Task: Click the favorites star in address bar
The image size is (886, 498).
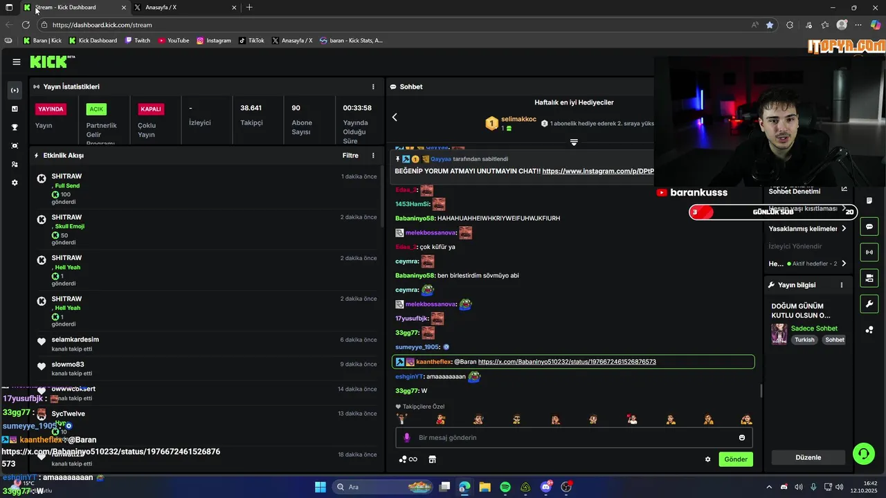Action: tap(770, 25)
